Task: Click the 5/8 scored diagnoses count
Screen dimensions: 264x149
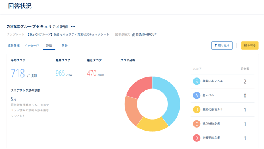Action: coord(13,99)
